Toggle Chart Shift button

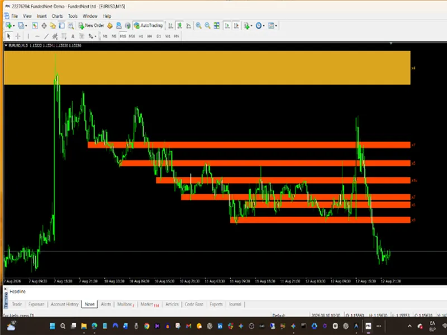(236, 26)
